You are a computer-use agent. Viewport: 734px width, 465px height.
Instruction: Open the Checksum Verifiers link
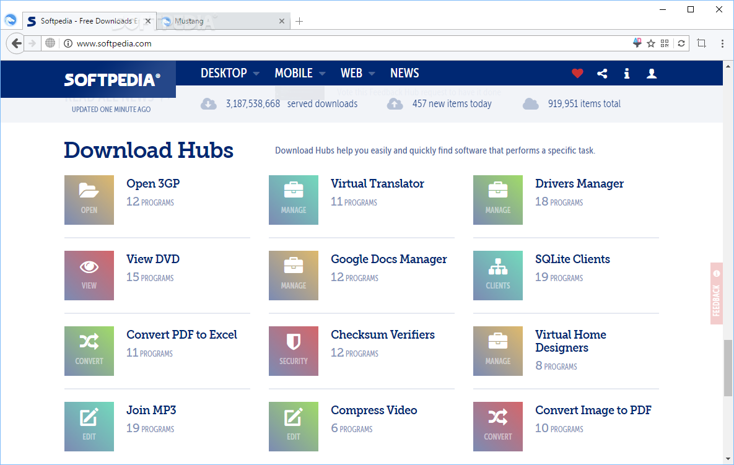point(382,334)
